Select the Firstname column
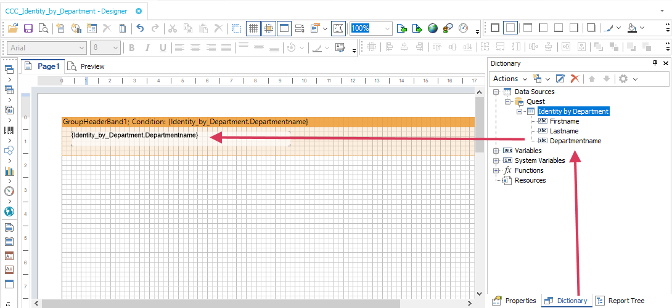This screenshot has width=672, height=308. click(565, 121)
